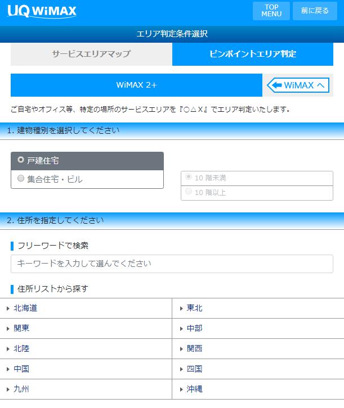Select the 集合住宅・ビル radio button
Viewport: 344px width, 408px height.
[x=21, y=179]
